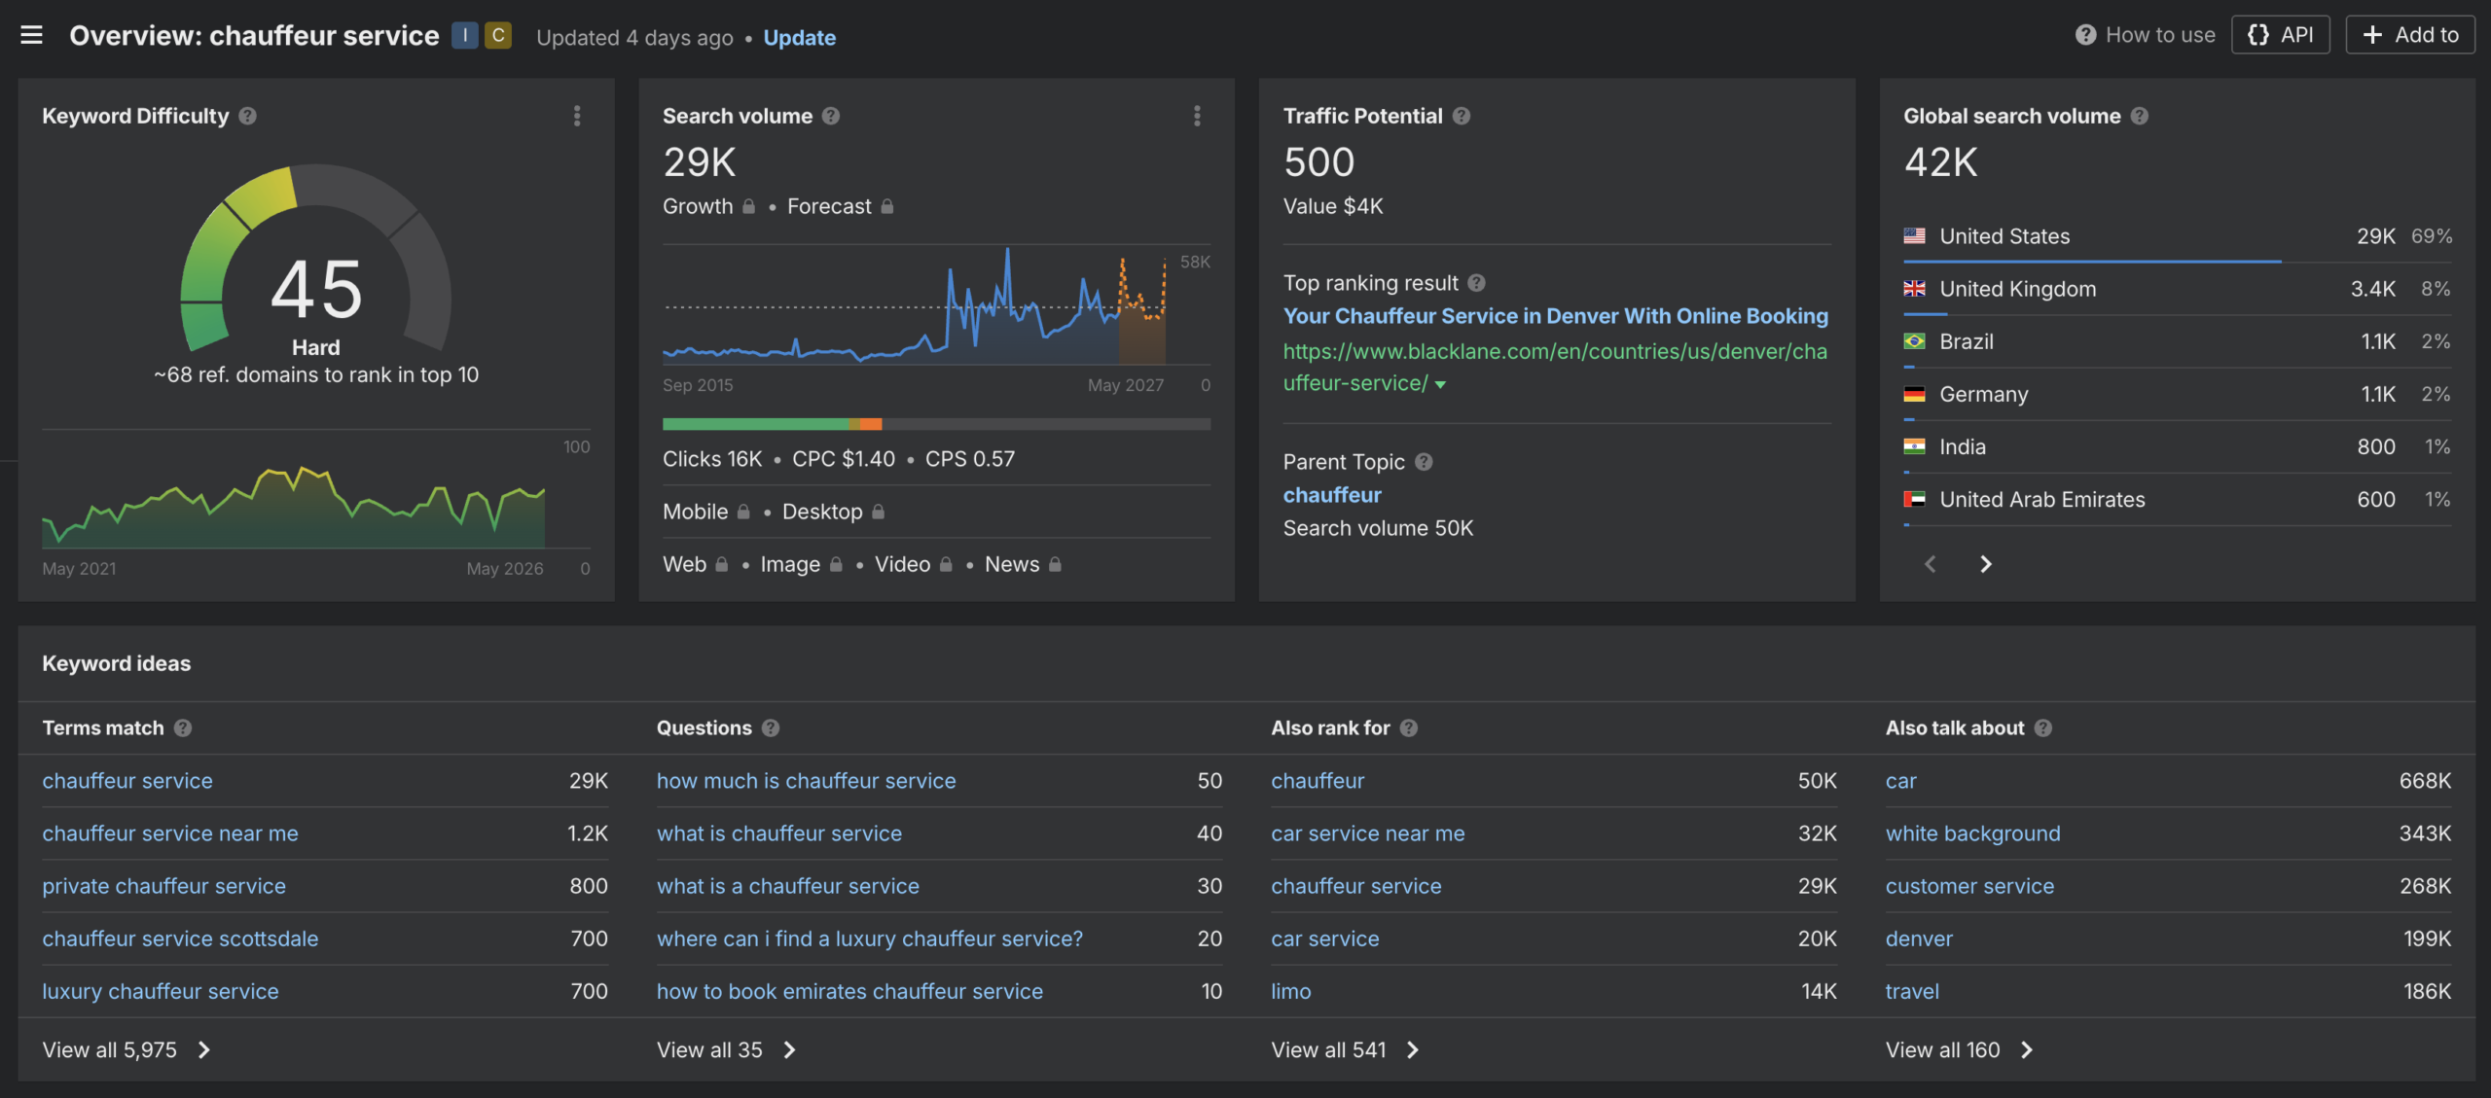Click the Add to button

tap(2409, 35)
